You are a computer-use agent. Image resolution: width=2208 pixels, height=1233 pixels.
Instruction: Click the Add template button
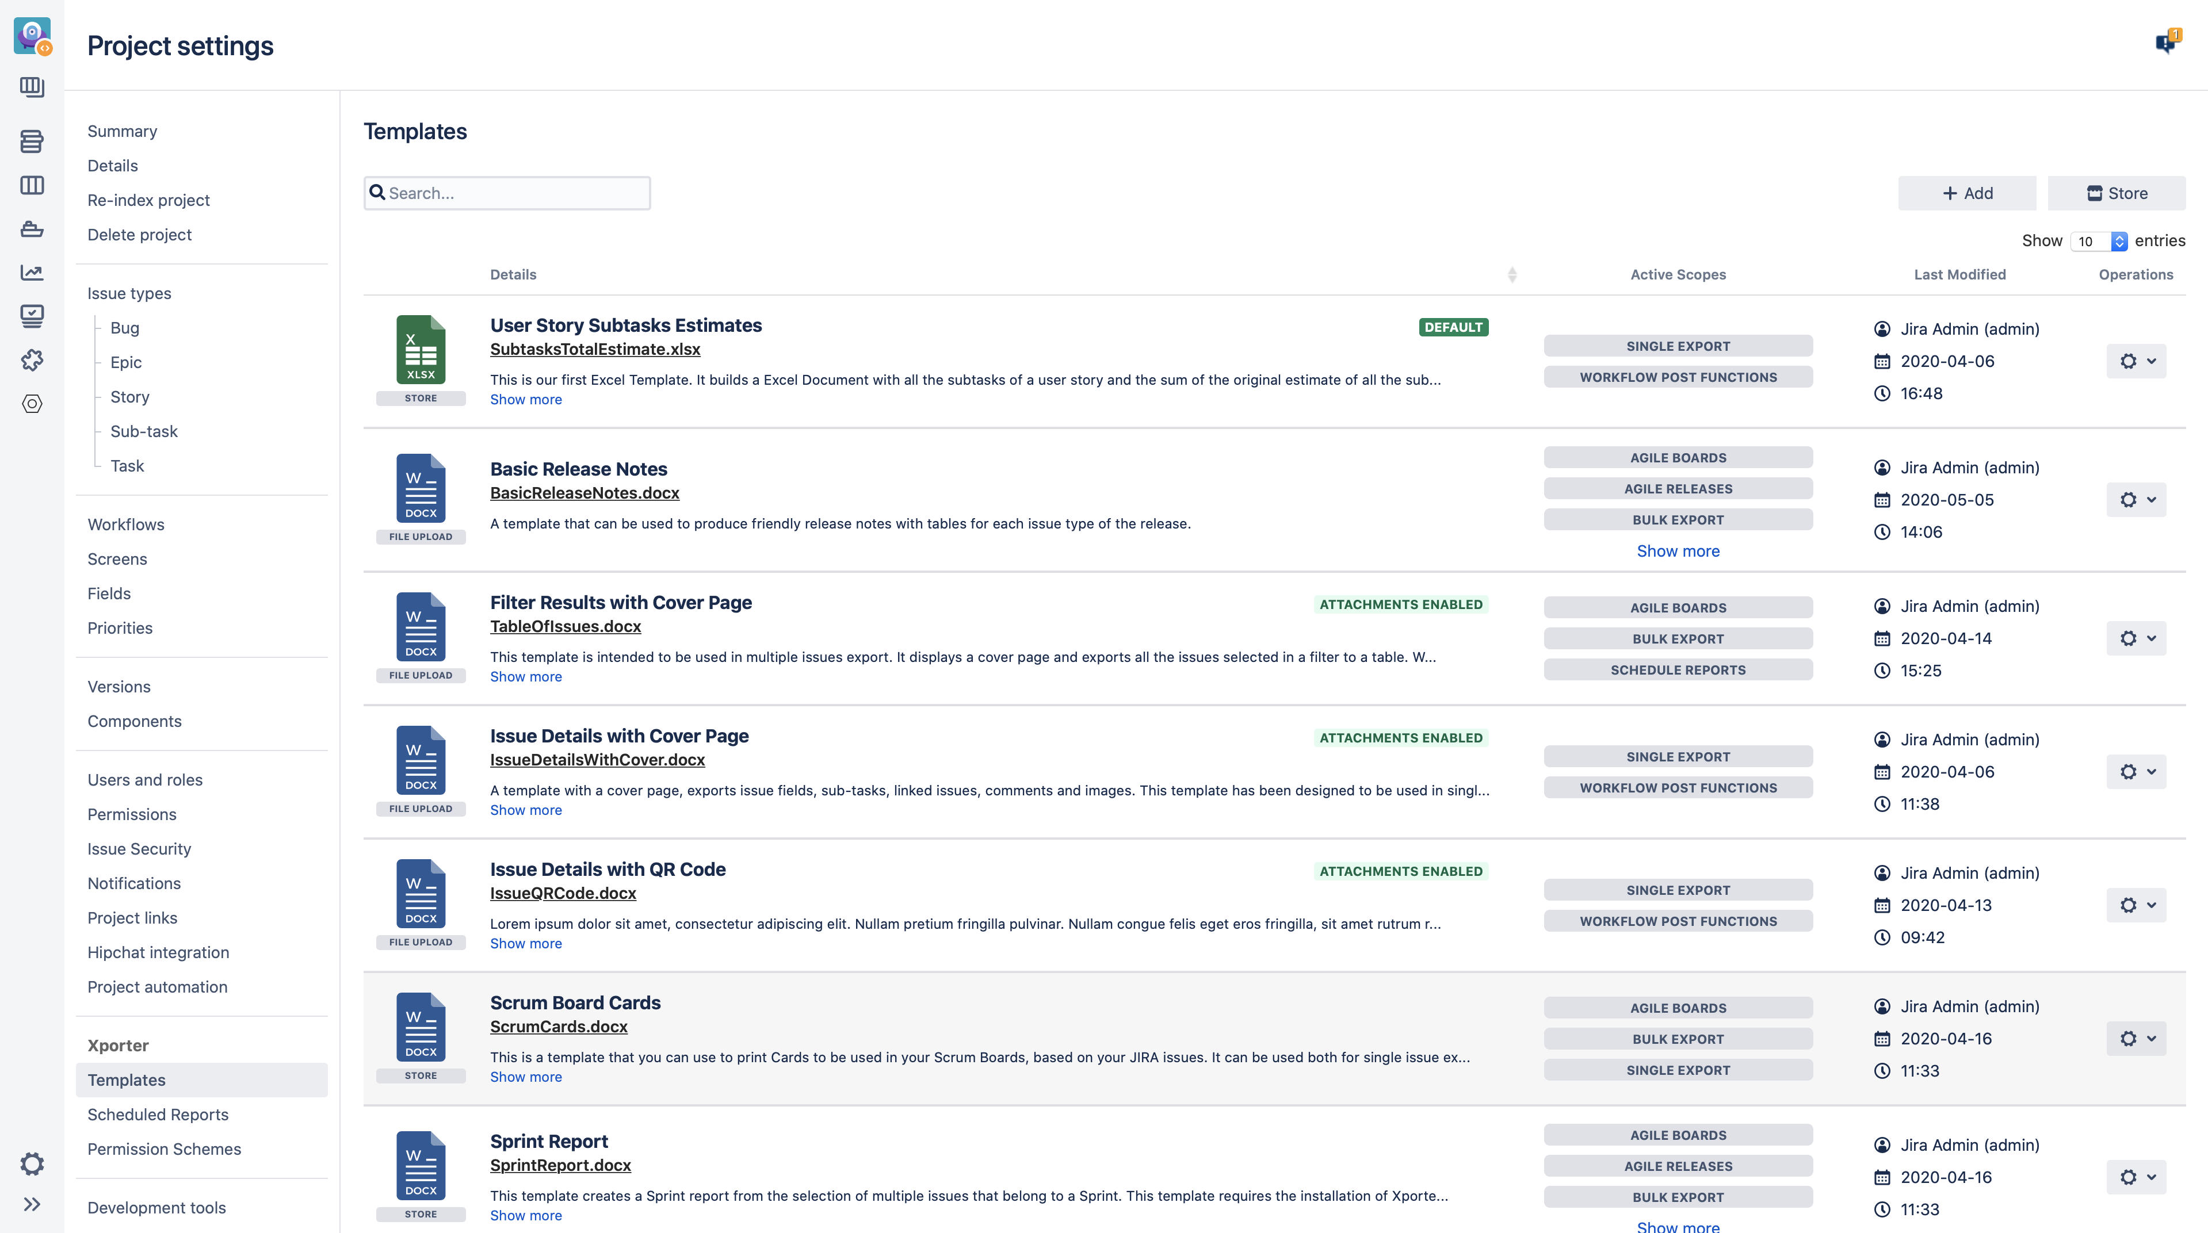tap(1966, 193)
